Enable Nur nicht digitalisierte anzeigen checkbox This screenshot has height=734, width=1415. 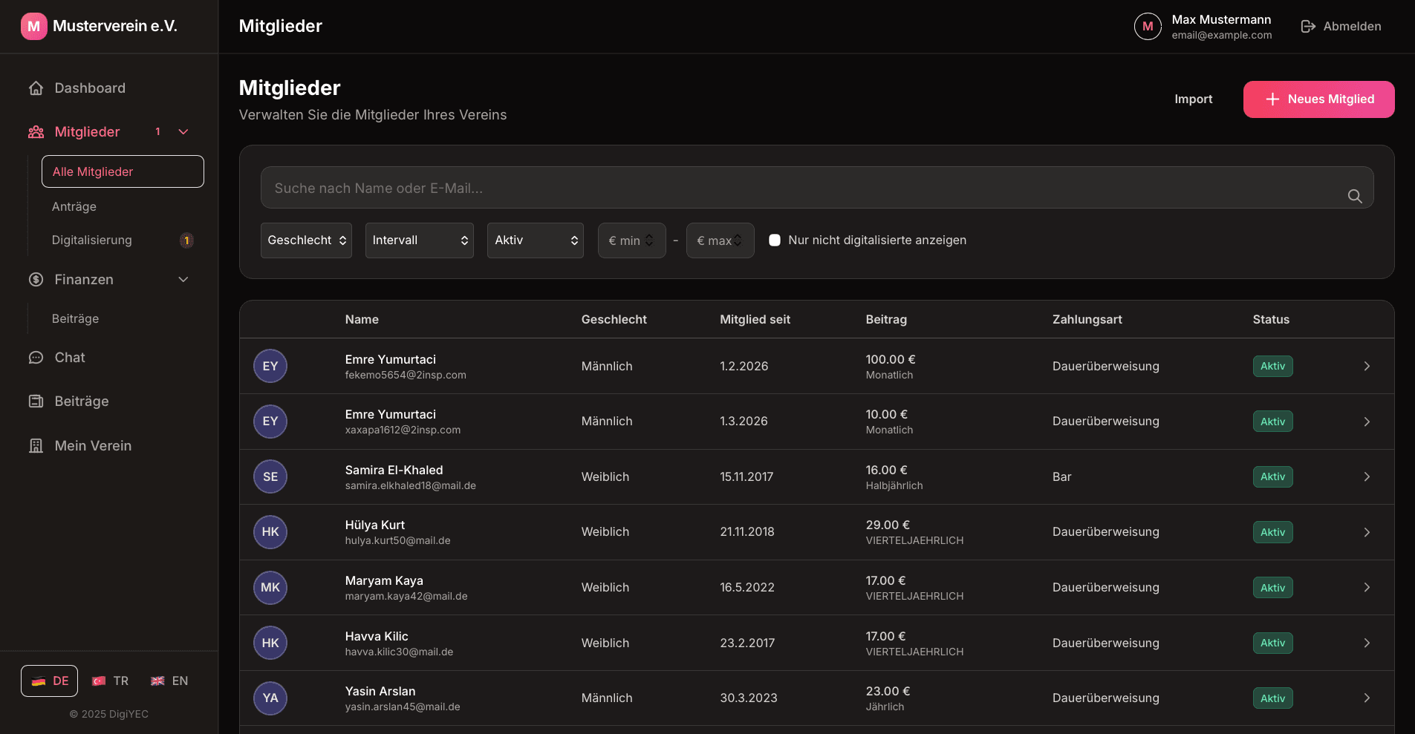tap(775, 240)
